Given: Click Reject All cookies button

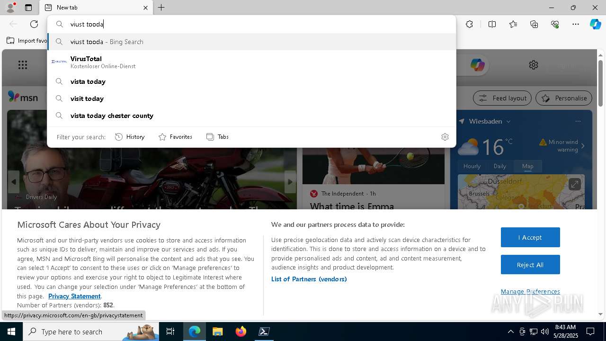Looking at the screenshot, I should pos(530,265).
